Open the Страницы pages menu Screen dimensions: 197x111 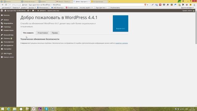[7, 27]
